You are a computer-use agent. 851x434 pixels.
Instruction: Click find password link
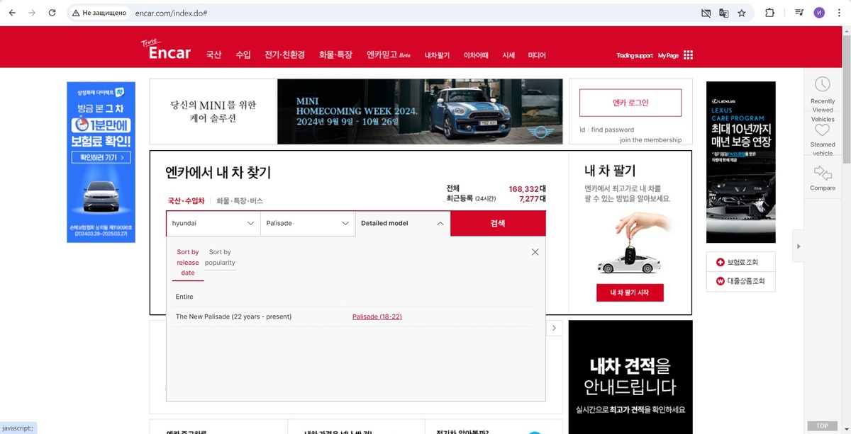coord(613,130)
